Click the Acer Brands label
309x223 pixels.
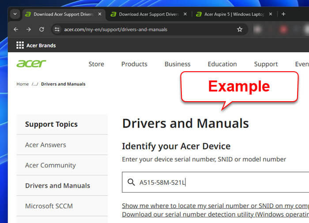click(41, 46)
